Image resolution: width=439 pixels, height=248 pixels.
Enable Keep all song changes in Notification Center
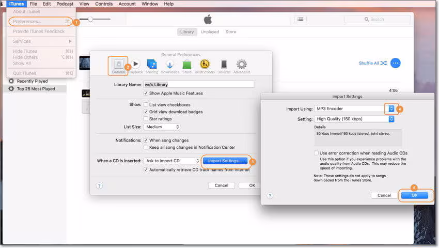click(146, 147)
